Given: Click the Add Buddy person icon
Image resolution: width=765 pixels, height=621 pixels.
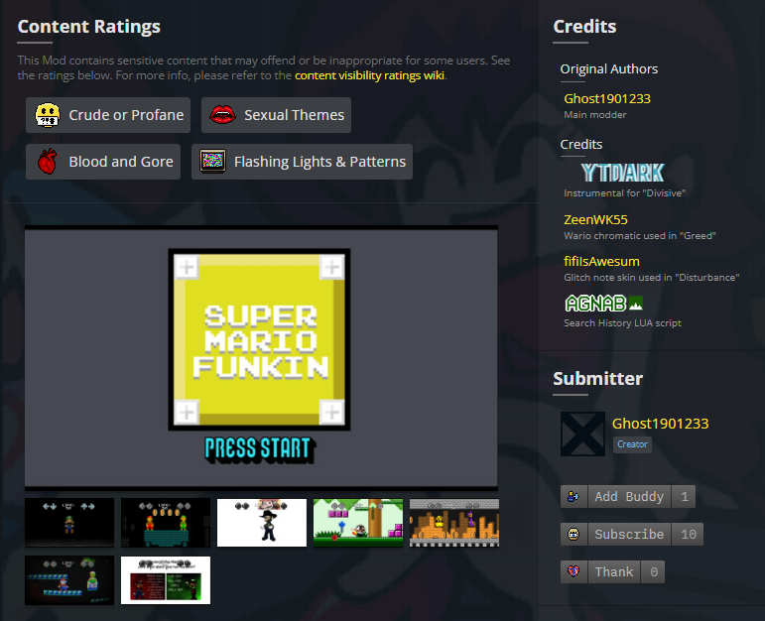Looking at the screenshot, I should 574,497.
